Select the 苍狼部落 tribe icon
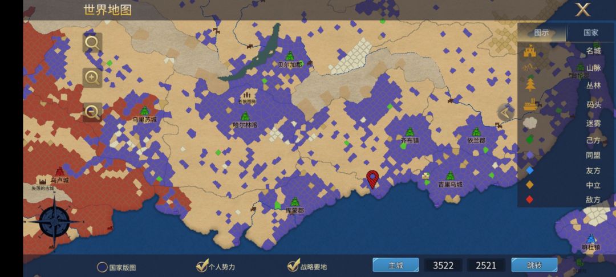616x277 pixels. 247,95
